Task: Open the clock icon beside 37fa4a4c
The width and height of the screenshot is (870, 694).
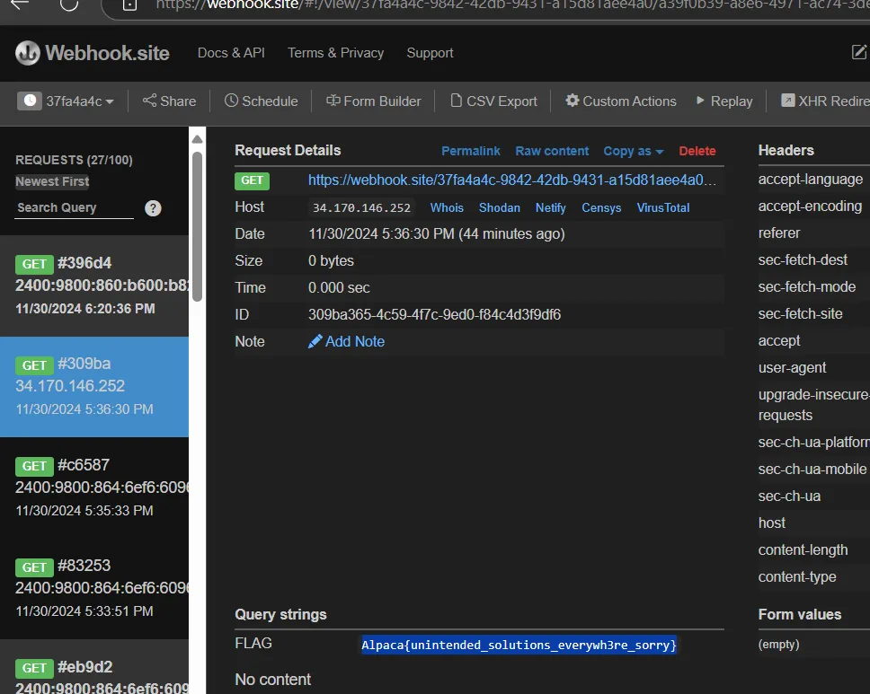Action: [x=30, y=101]
